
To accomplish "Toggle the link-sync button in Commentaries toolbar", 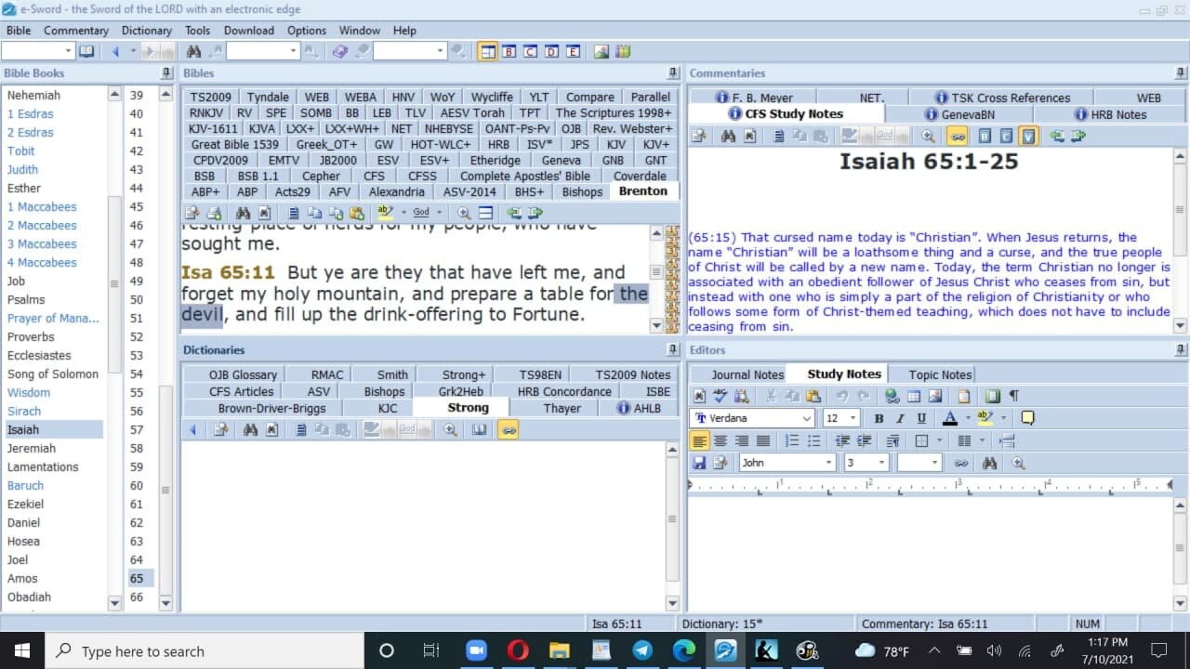I will [957, 137].
